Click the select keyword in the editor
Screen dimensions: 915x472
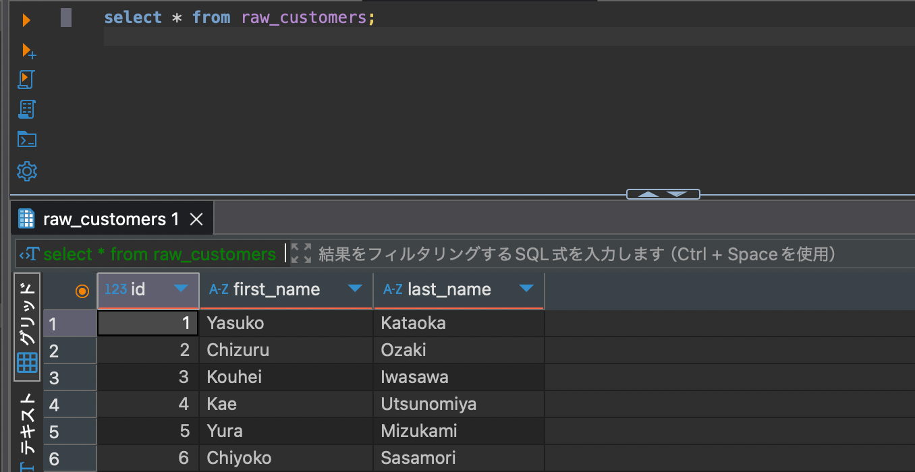coord(133,18)
